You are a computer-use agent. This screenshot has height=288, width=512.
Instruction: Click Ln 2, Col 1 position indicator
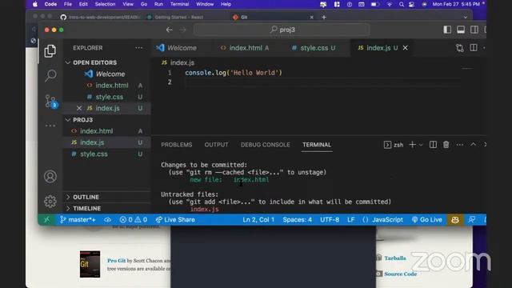(x=258, y=220)
